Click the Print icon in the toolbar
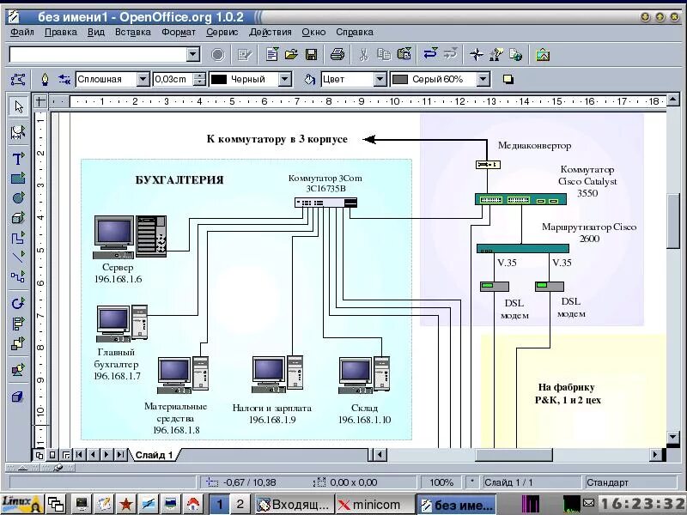 [x=337, y=54]
